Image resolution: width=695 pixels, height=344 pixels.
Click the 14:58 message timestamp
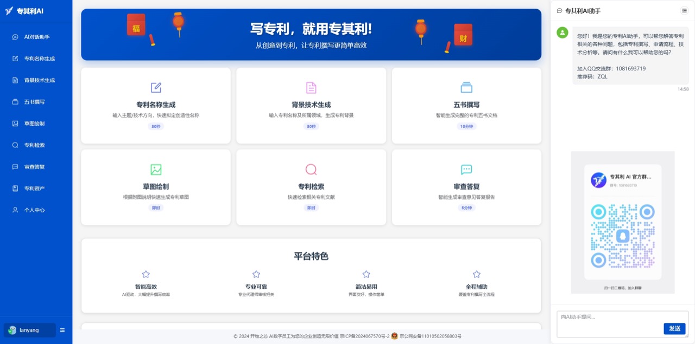pyautogui.click(x=683, y=89)
